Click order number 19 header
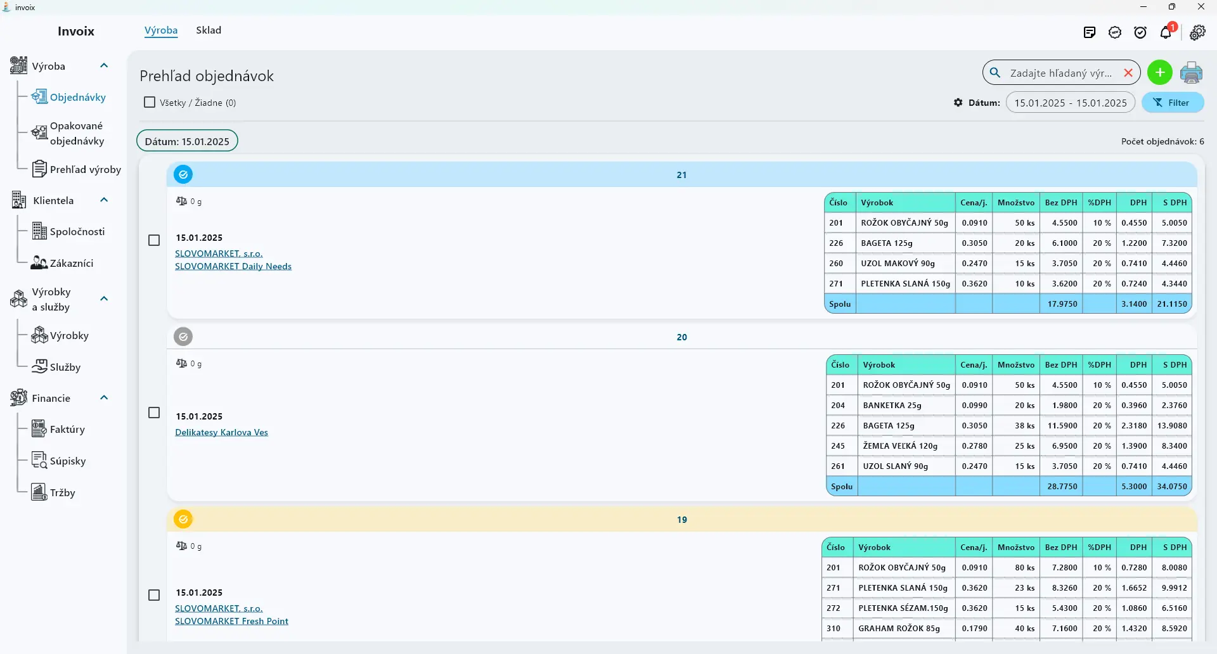Screen dimensions: 1217x654 click(x=682, y=519)
